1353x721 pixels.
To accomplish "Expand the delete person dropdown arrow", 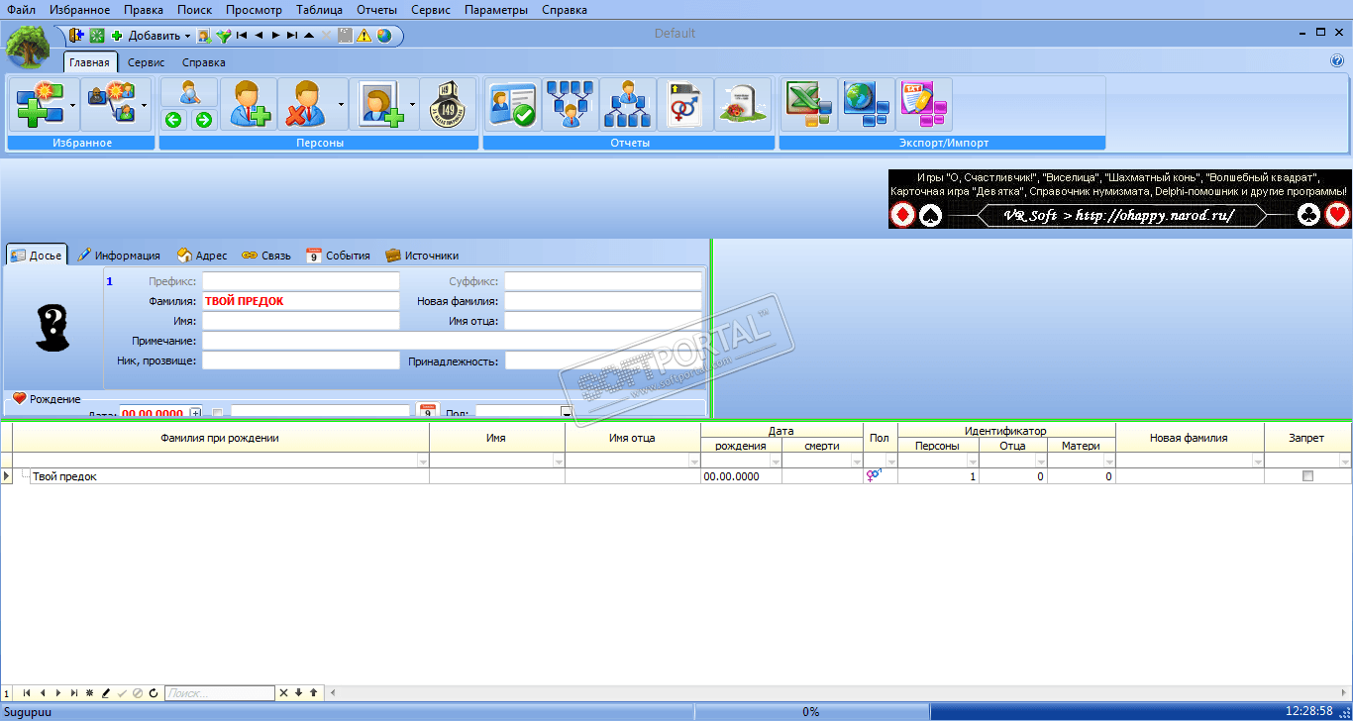I will [341, 105].
